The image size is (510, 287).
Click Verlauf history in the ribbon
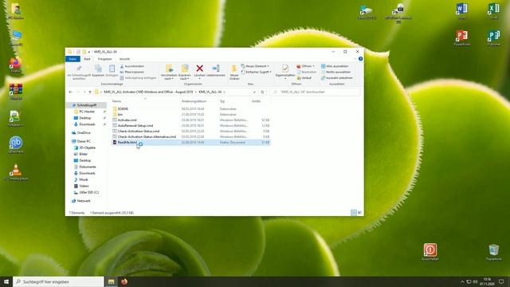tap(304, 78)
